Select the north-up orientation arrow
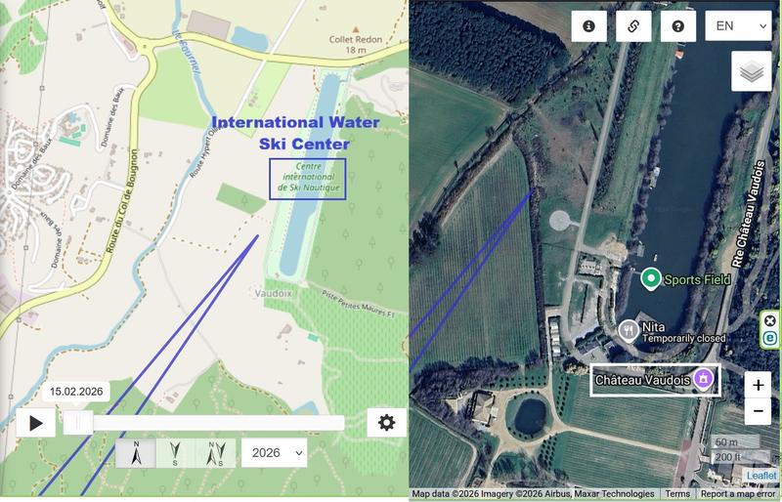 136,452
